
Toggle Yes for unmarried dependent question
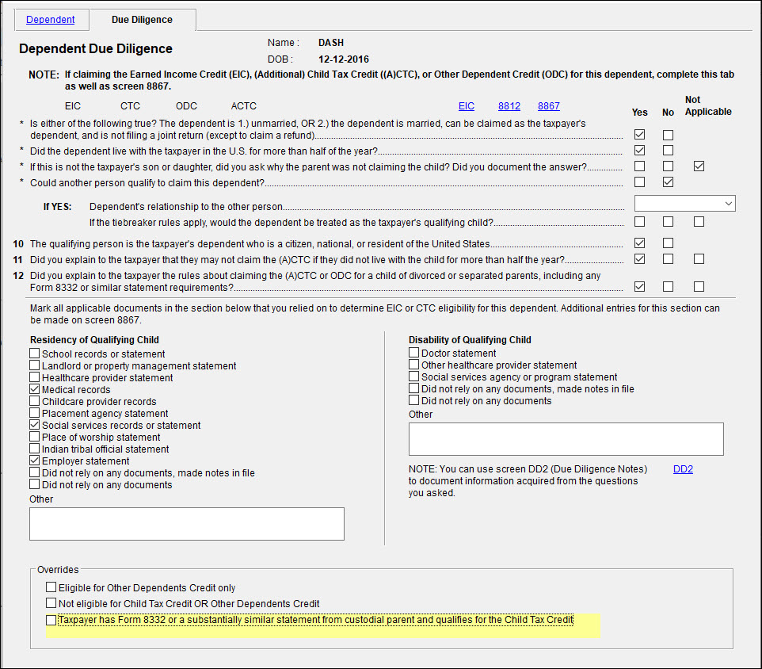point(639,135)
